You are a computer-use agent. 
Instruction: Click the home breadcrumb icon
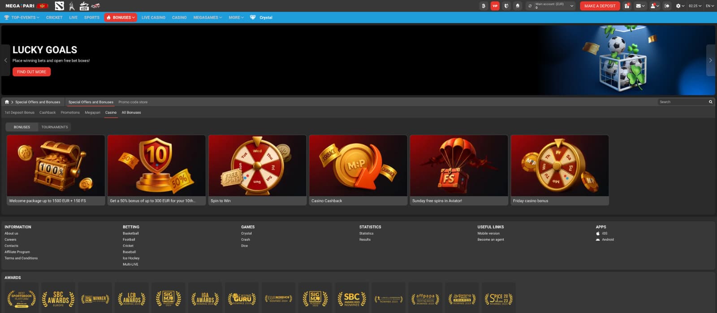pyautogui.click(x=7, y=102)
